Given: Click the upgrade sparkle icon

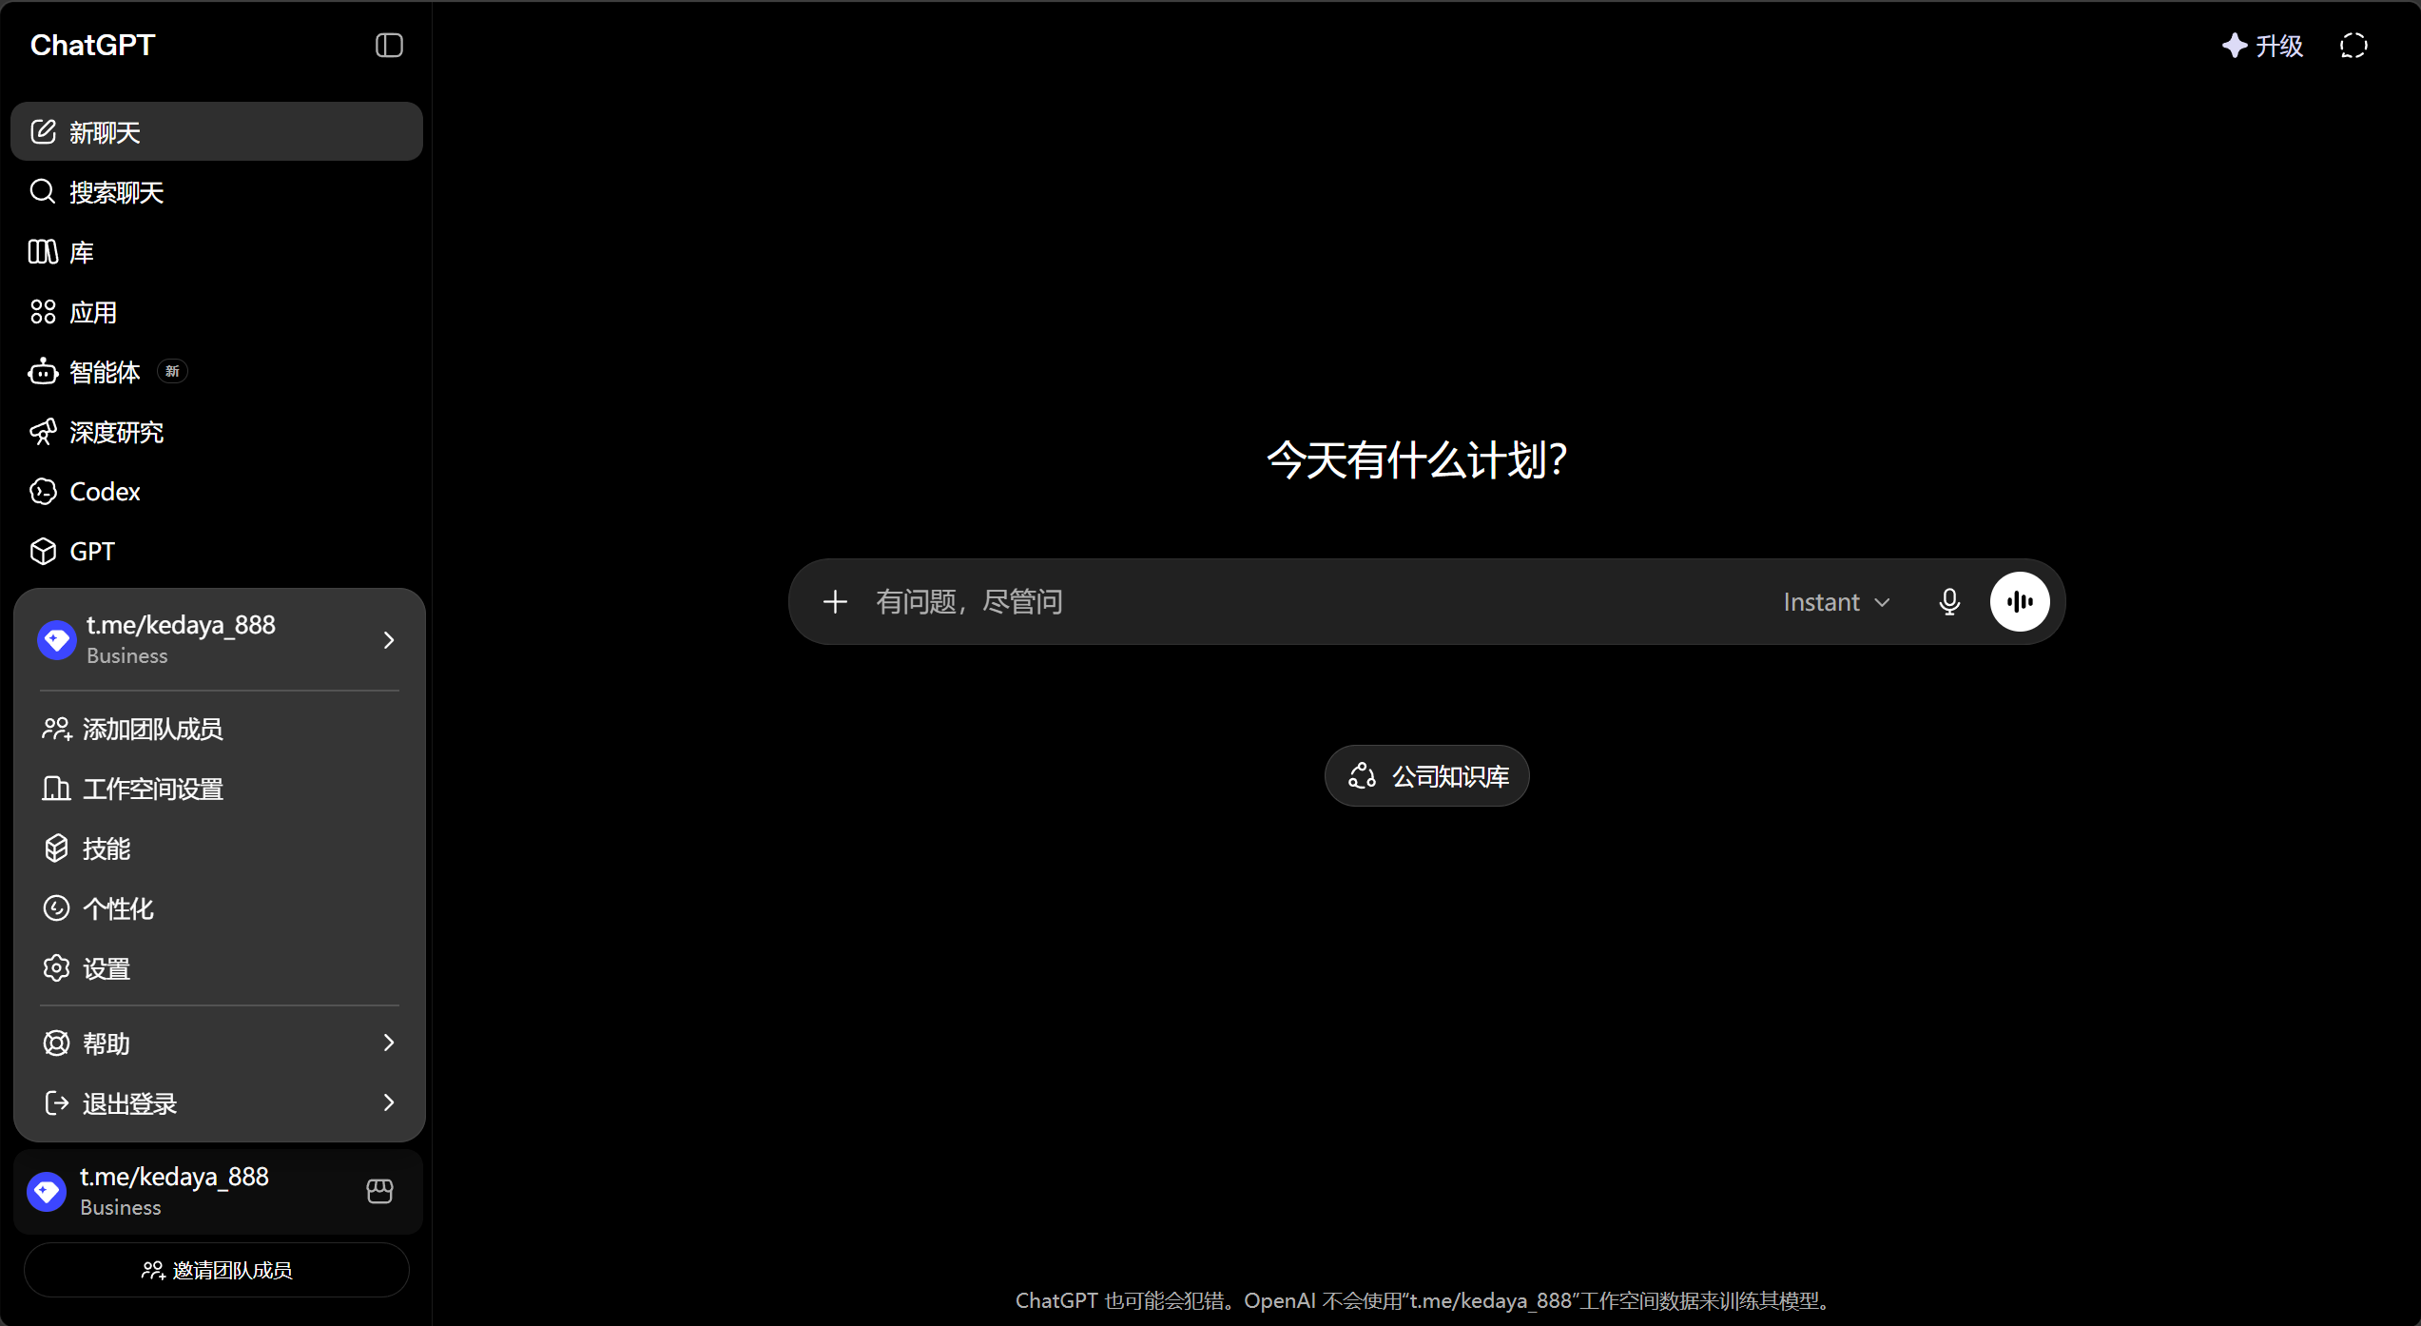Looking at the screenshot, I should click(x=2235, y=46).
